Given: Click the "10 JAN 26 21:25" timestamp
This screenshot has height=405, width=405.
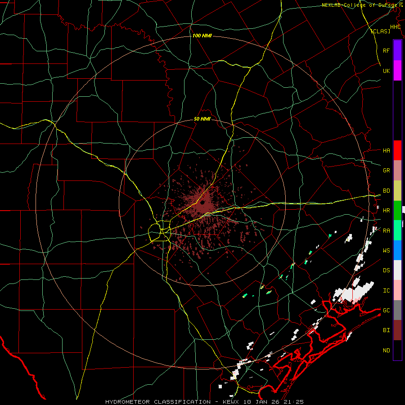Looking at the screenshot, I should [x=273, y=402].
